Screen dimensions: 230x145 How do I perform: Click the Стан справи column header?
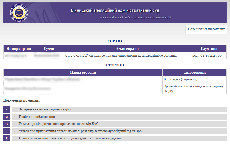[127, 49]
